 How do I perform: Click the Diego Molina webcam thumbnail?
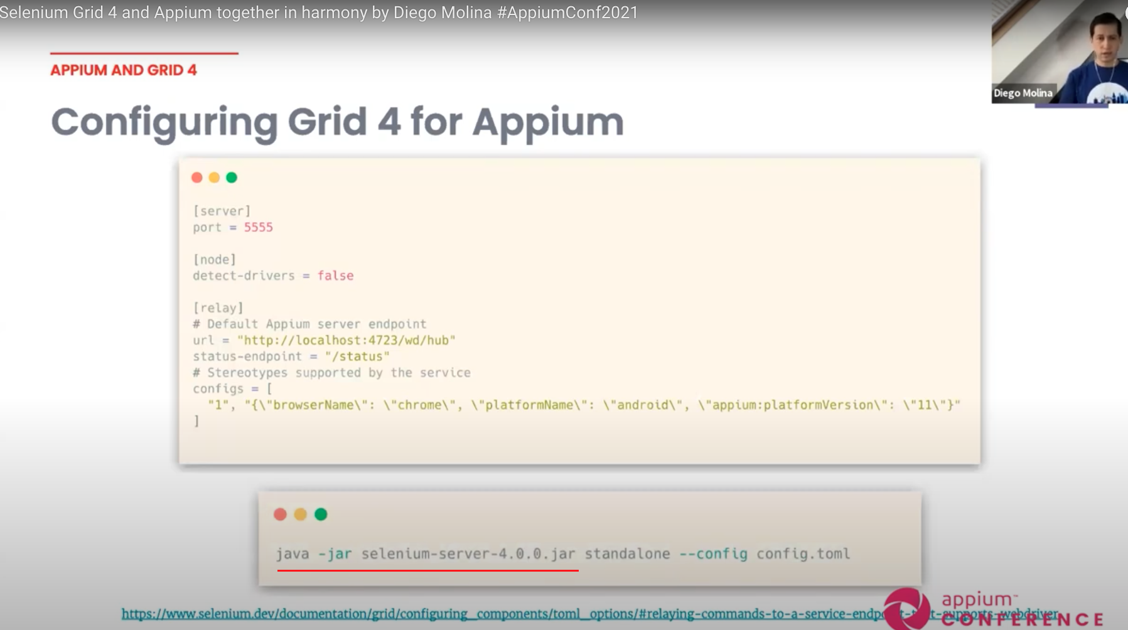click(1060, 51)
